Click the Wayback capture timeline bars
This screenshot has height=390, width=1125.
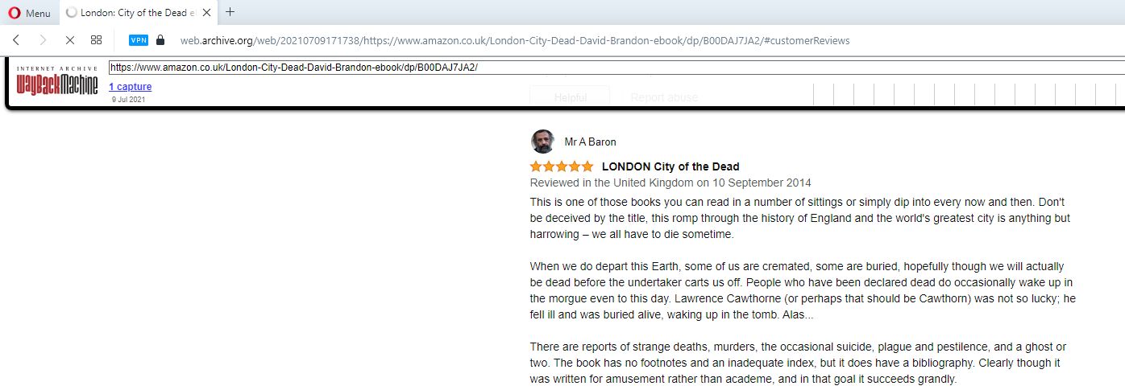pos(967,94)
